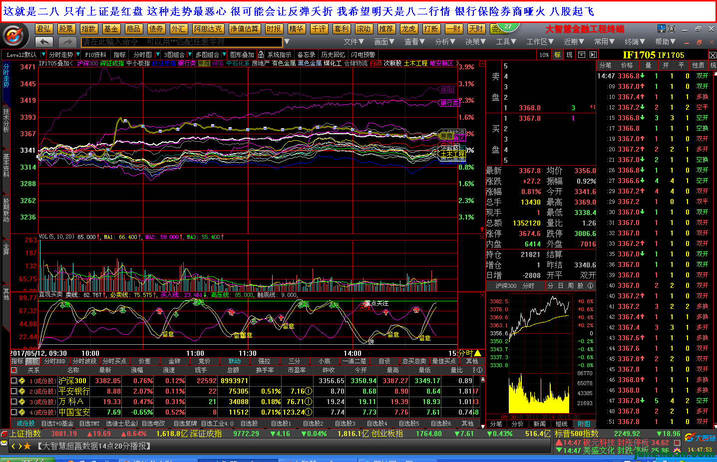Viewport: 717px width, 462px height.
Task: Click the forward arrow navigation button
Action: coord(67,42)
